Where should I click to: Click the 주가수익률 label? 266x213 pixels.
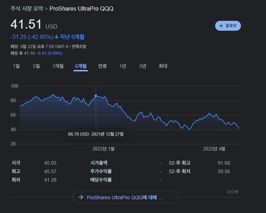[101, 171]
